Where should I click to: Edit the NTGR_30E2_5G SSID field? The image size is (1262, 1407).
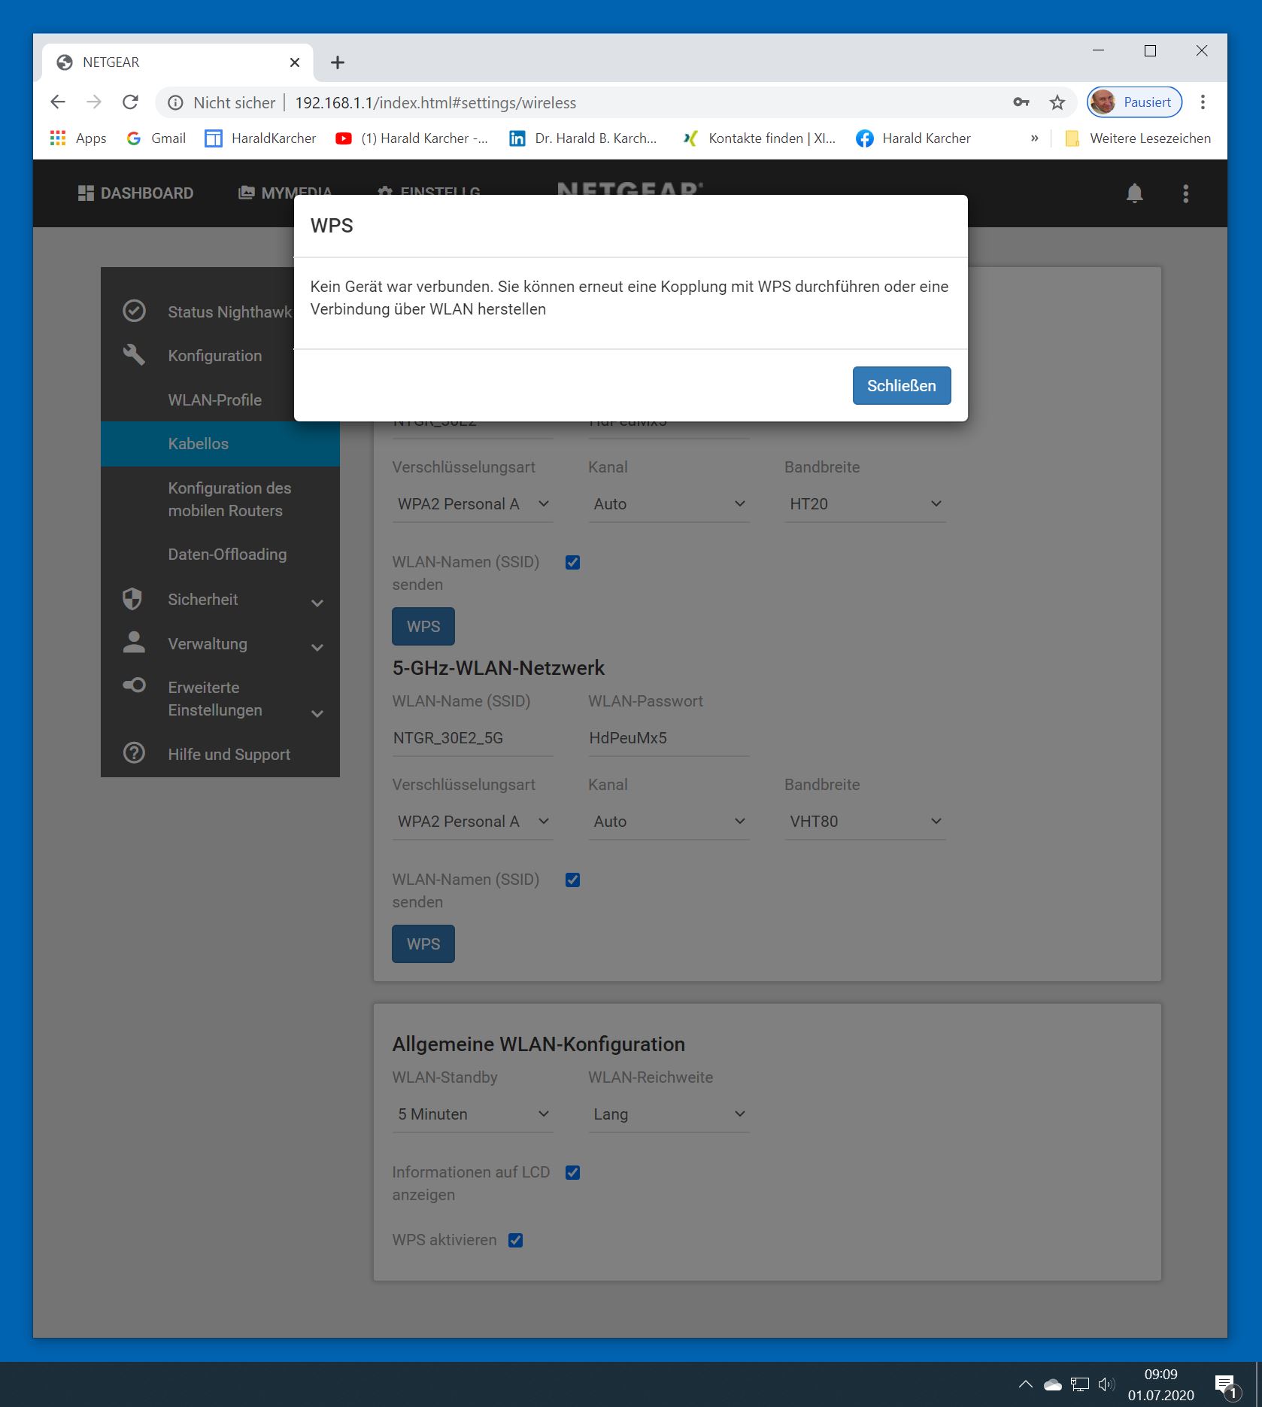coord(472,737)
